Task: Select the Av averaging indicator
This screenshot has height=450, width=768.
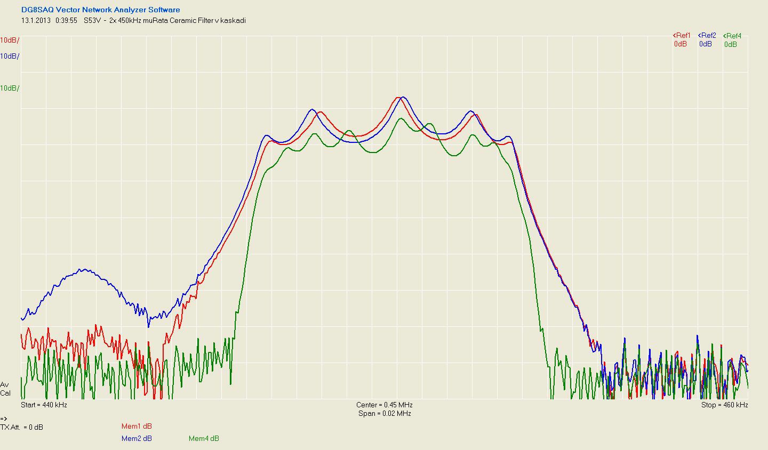Action: pyautogui.click(x=4, y=384)
